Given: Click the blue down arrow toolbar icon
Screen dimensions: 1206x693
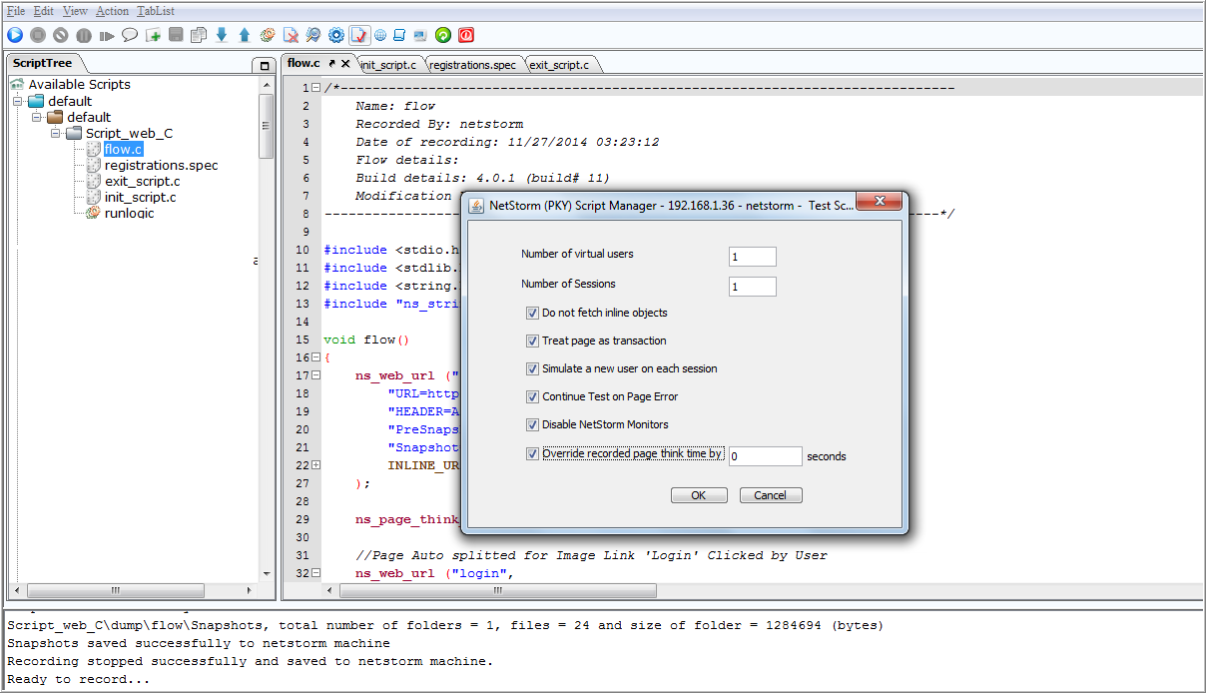Looking at the screenshot, I should (x=222, y=35).
